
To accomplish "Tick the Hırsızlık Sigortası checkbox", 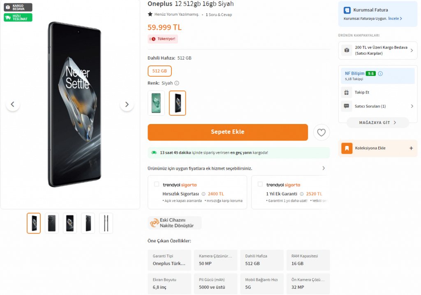I will coord(157,184).
